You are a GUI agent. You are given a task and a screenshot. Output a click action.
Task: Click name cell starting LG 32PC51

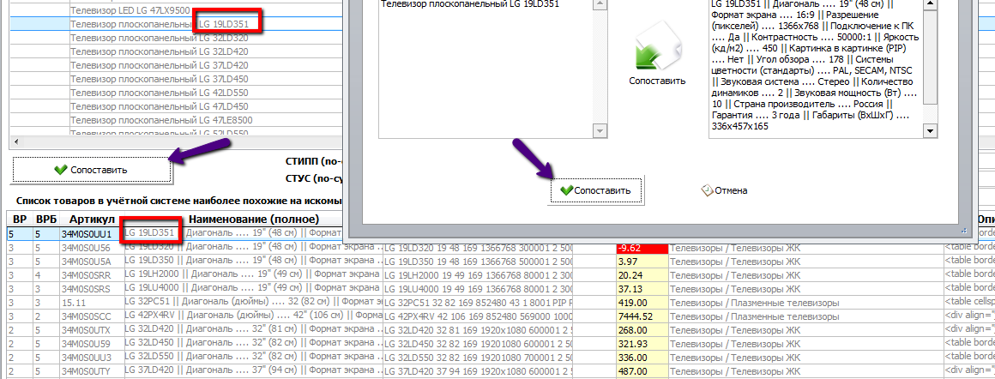tap(252, 302)
